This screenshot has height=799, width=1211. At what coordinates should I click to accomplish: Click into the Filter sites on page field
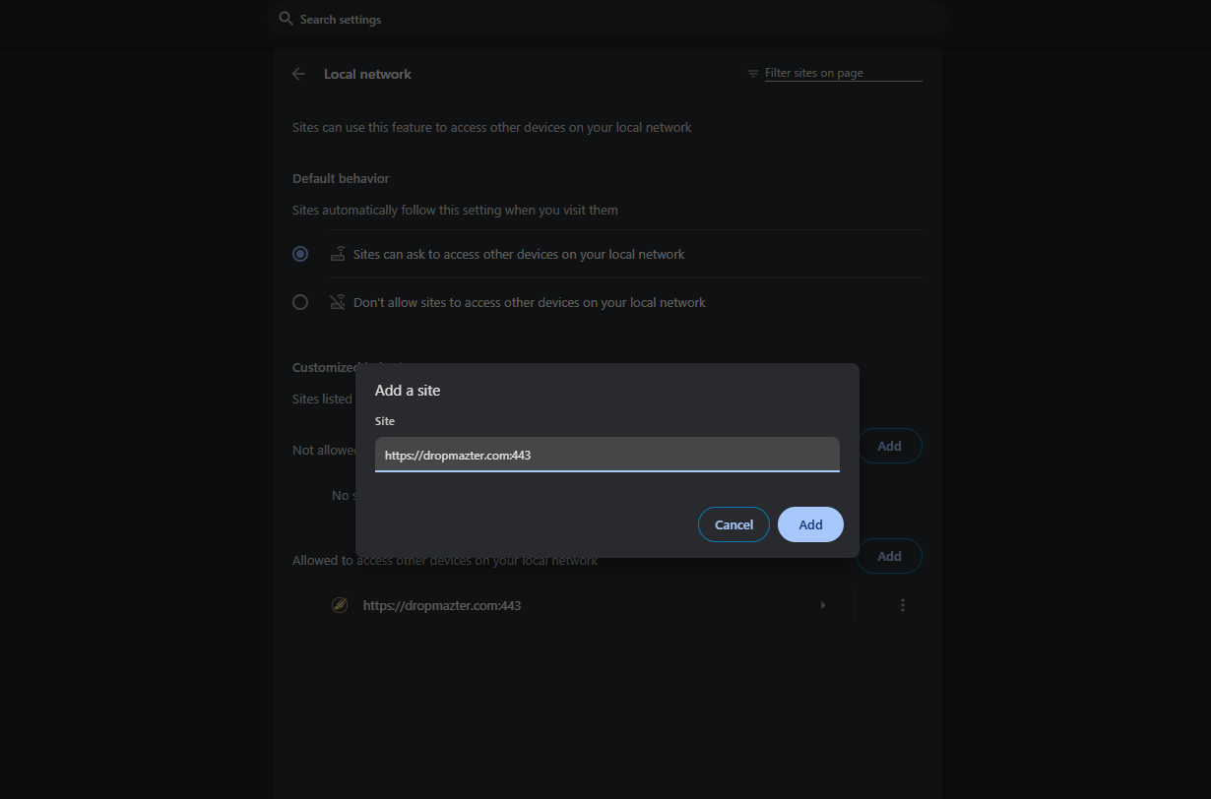click(x=842, y=74)
